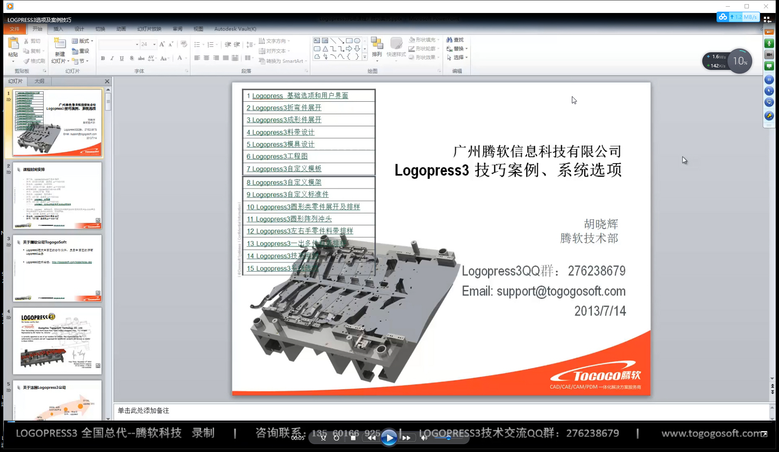This screenshot has height=452, width=779.
Task: Click the Replace (替换) button
Action: click(x=457, y=49)
